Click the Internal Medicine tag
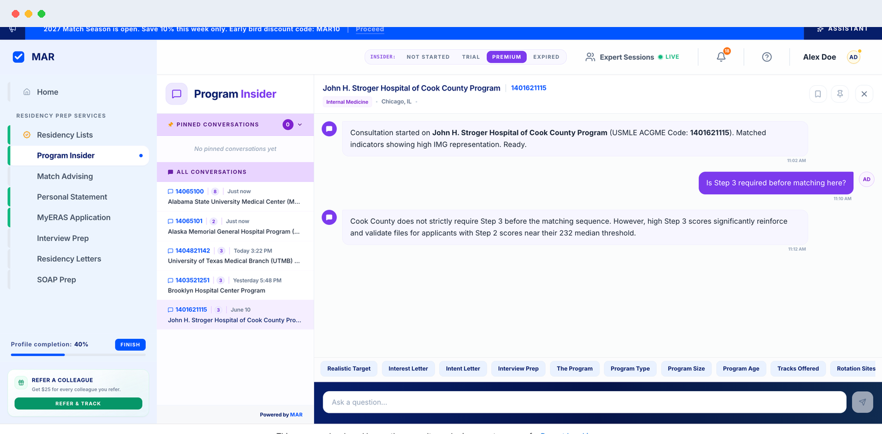 (347, 102)
